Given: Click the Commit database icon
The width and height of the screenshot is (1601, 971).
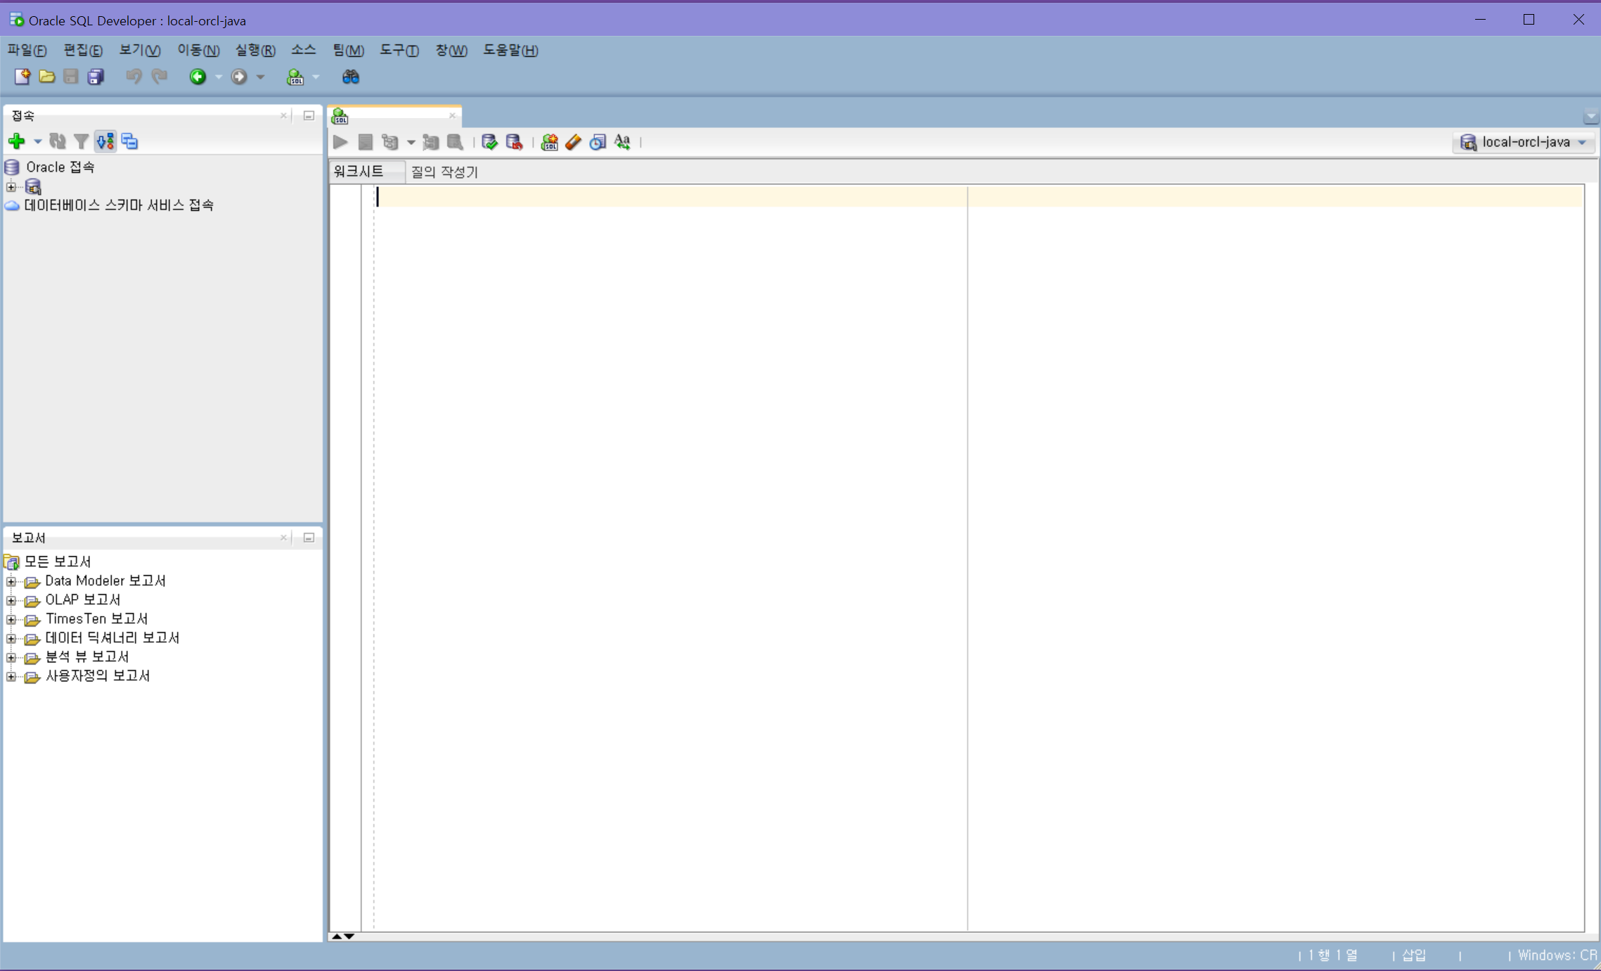Looking at the screenshot, I should click(489, 142).
